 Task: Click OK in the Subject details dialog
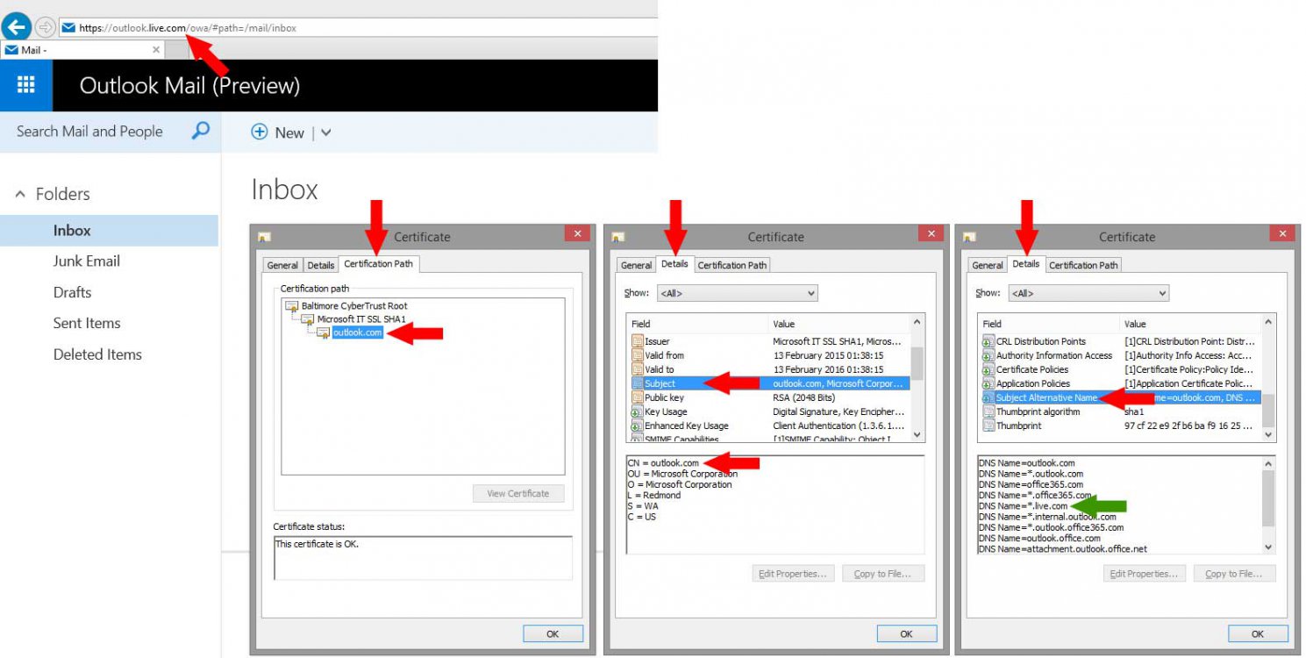click(906, 633)
